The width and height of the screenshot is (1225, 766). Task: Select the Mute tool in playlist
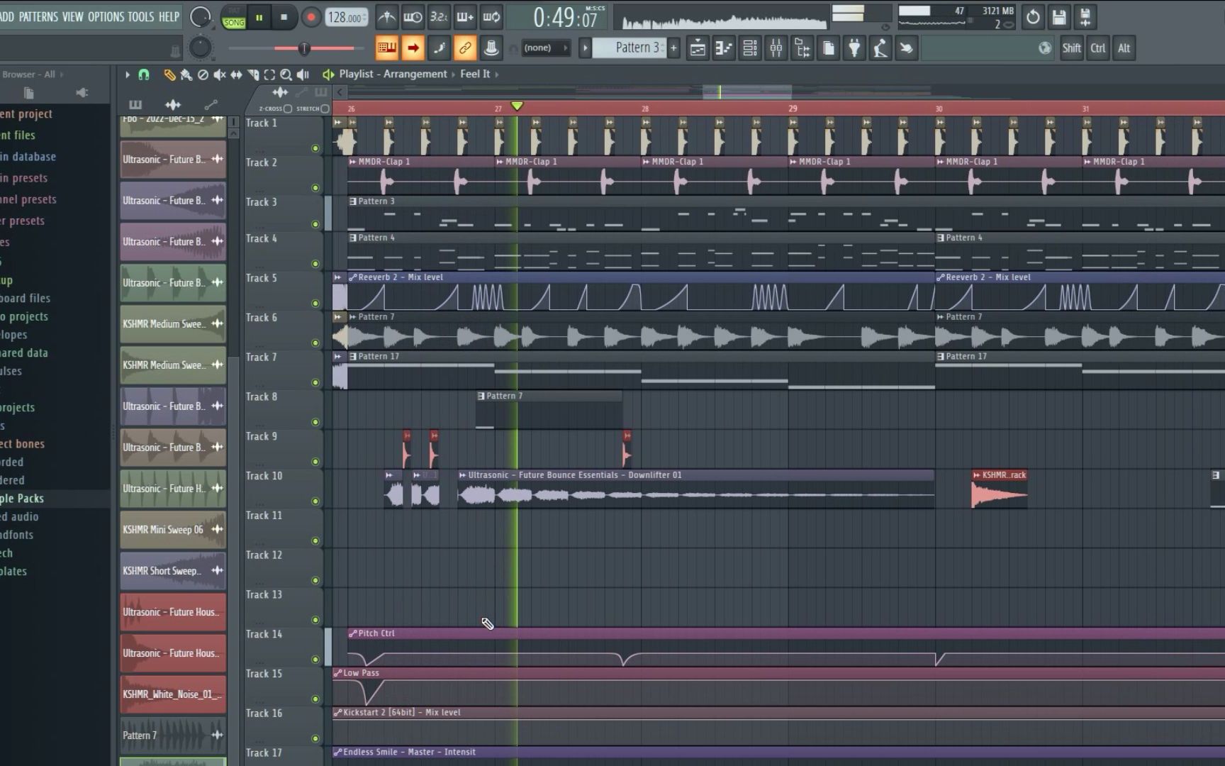[x=220, y=74]
